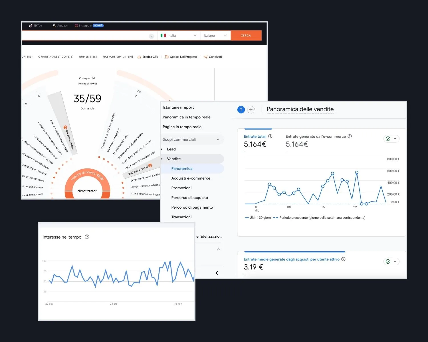Open Acquisti e-commerce report
This screenshot has height=342, width=428.
click(191, 178)
